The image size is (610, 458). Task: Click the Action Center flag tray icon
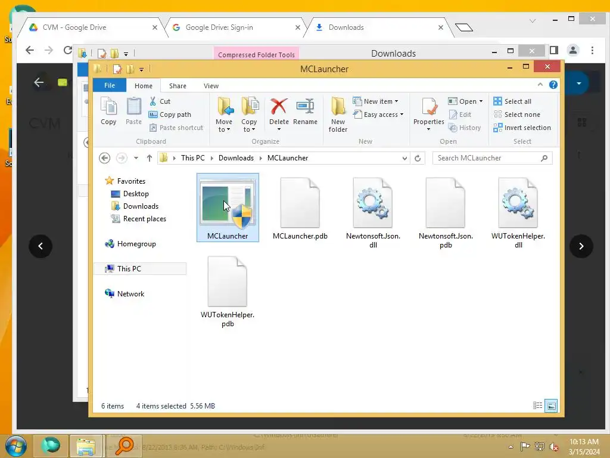[525, 447]
